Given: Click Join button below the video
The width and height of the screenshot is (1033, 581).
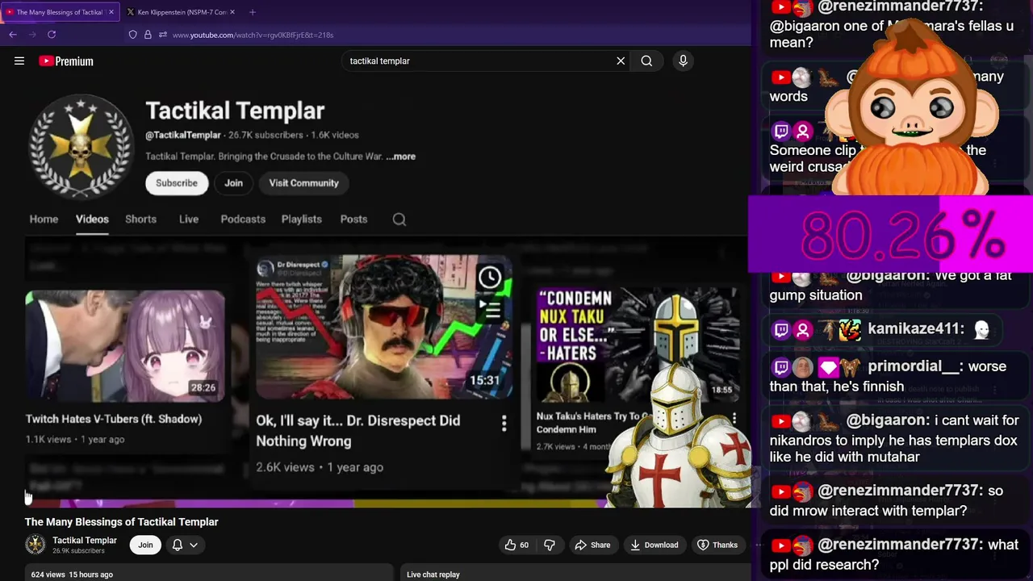Looking at the screenshot, I should [145, 545].
